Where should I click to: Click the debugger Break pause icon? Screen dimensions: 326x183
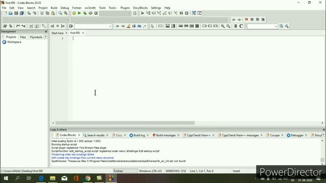[181, 13]
